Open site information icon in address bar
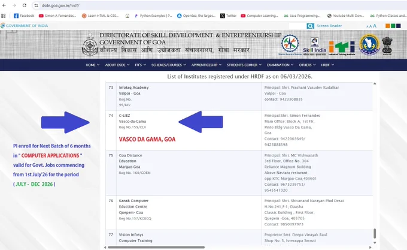The image size is (407, 250). [x=36, y=5]
